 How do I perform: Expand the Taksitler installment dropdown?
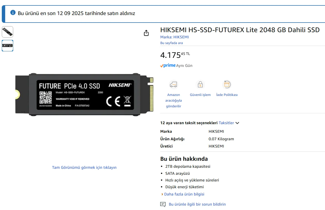tap(229, 123)
